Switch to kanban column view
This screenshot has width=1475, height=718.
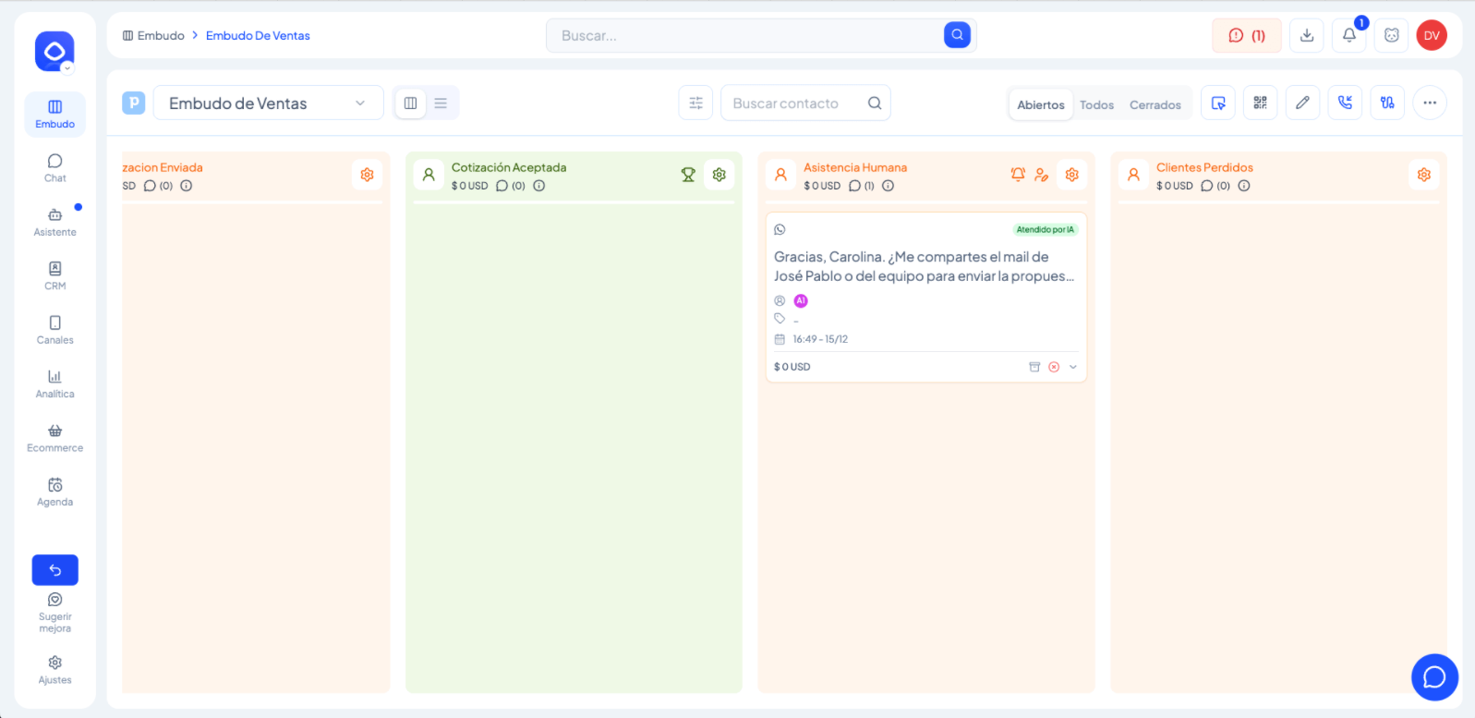[411, 103]
